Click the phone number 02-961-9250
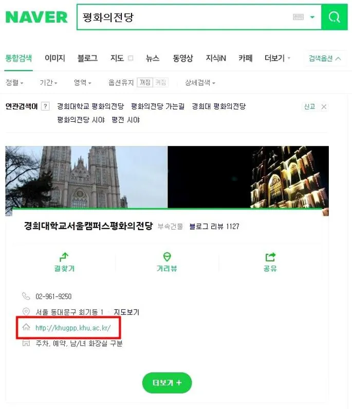The height and width of the screenshot is (409, 352). pyautogui.click(x=53, y=296)
